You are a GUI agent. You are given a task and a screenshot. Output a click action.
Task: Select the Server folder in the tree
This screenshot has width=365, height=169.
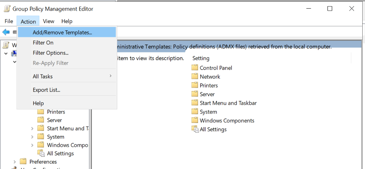50,120
